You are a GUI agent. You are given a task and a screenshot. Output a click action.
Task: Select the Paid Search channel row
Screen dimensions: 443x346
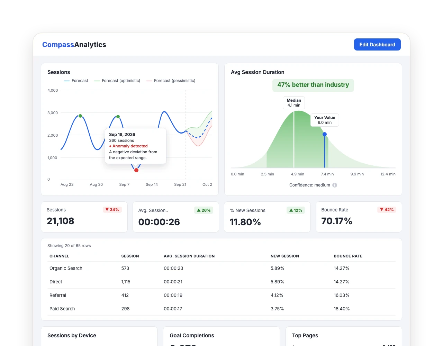point(221,309)
